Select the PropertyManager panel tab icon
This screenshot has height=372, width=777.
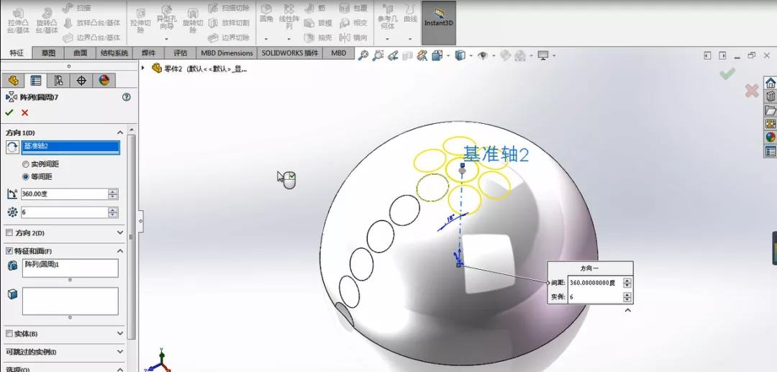(36, 81)
